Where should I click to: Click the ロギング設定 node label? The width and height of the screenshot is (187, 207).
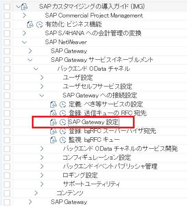[x=80, y=175]
